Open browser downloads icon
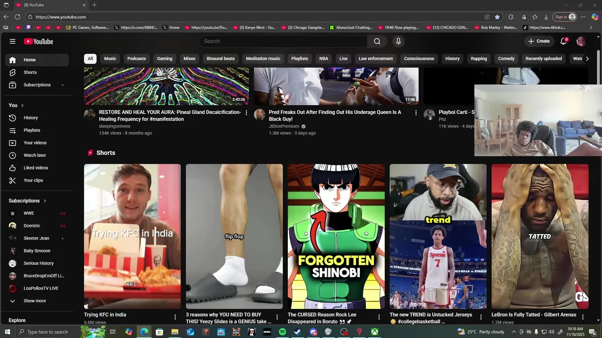 click(546, 17)
